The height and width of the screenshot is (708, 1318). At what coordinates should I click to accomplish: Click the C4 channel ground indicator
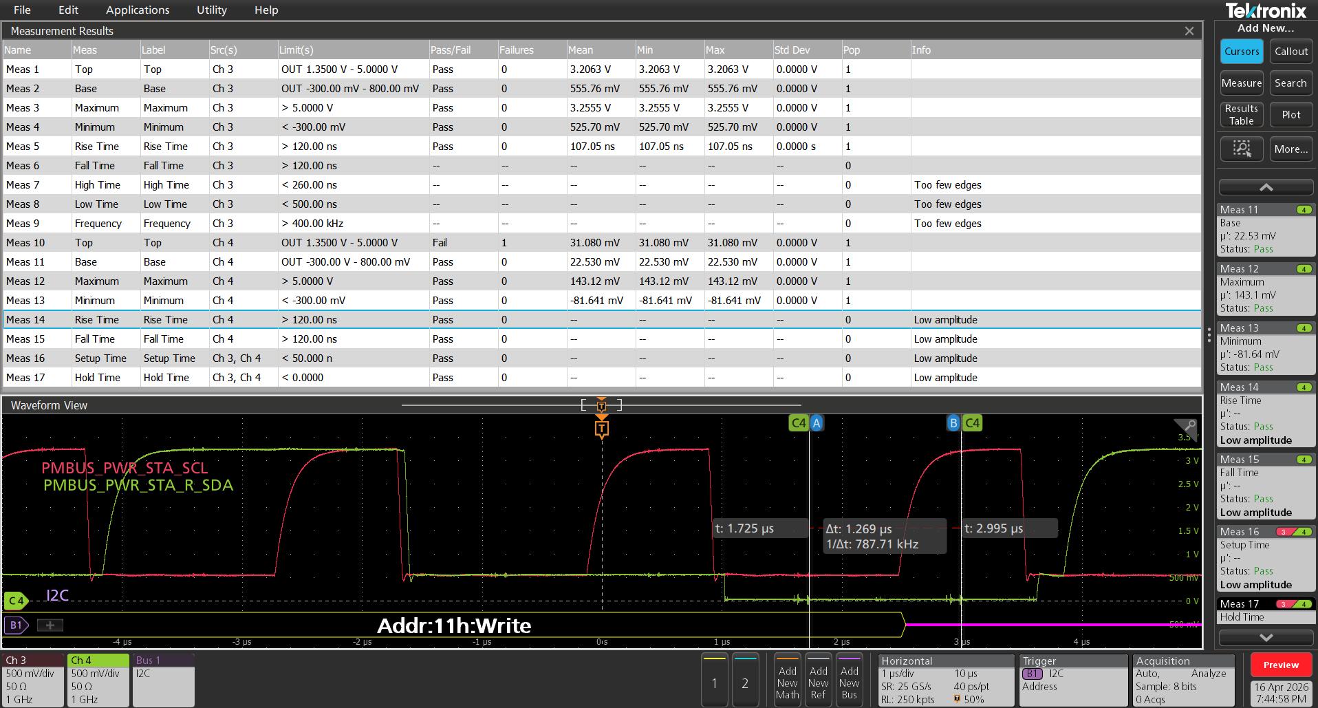coord(16,601)
